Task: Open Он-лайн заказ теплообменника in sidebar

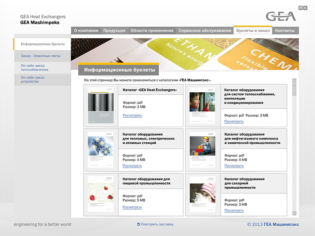Action: pos(34,68)
